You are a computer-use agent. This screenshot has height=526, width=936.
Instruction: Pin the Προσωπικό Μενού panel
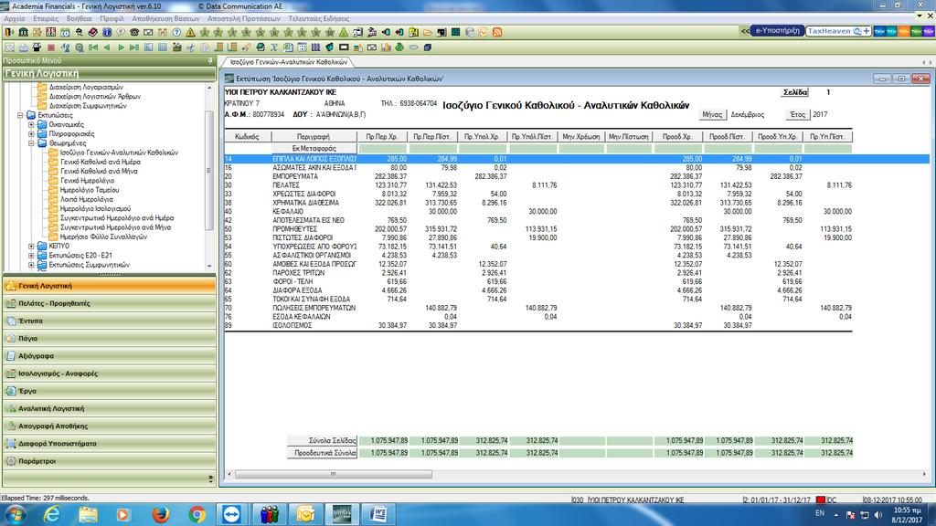tap(210, 61)
